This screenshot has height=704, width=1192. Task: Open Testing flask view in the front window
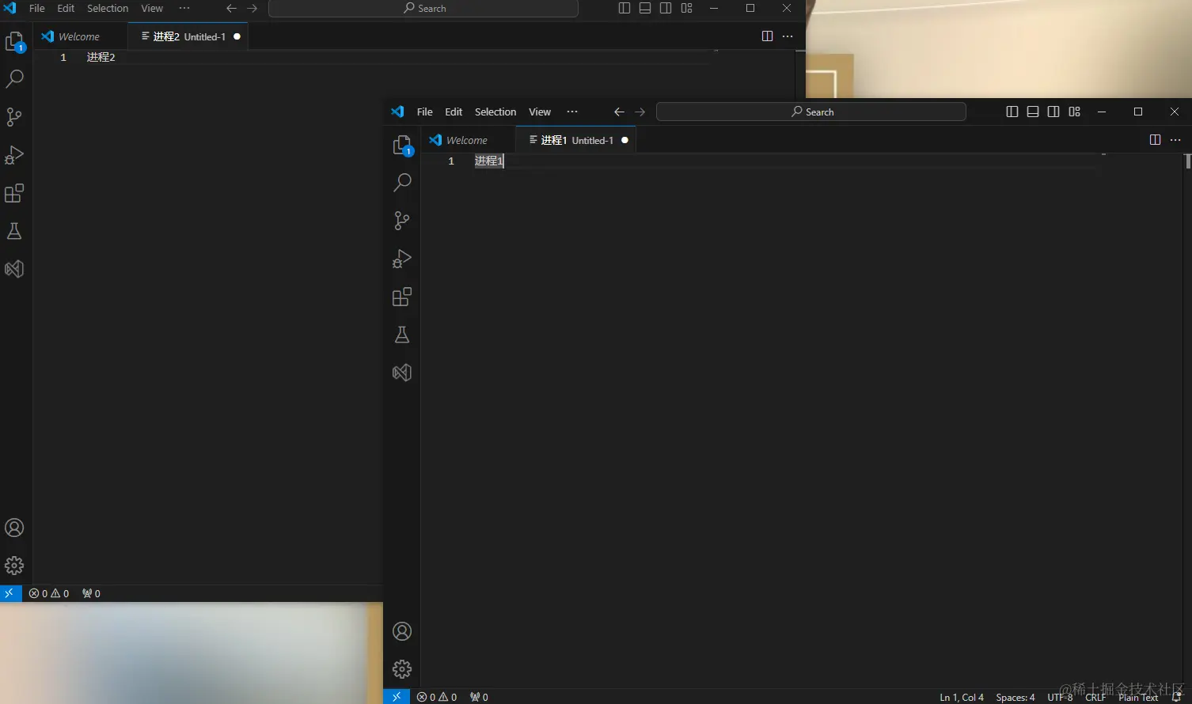pos(402,335)
